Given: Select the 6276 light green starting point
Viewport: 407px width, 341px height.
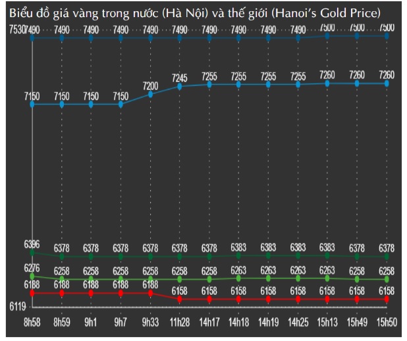Looking at the screenshot, I should coord(32,276).
